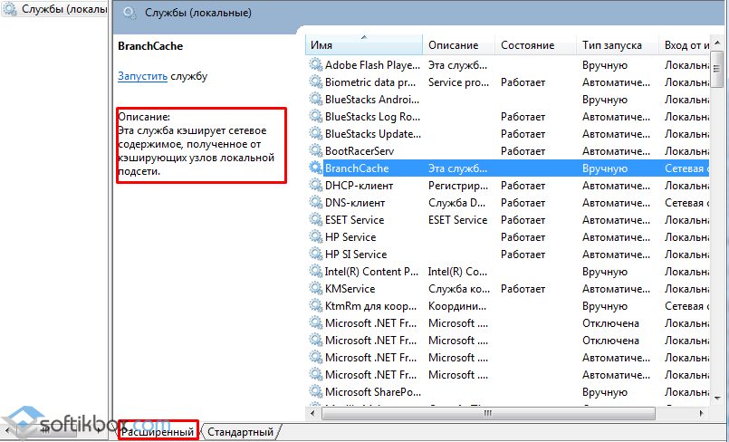Open the Расширенный tab

pyautogui.click(x=158, y=432)
